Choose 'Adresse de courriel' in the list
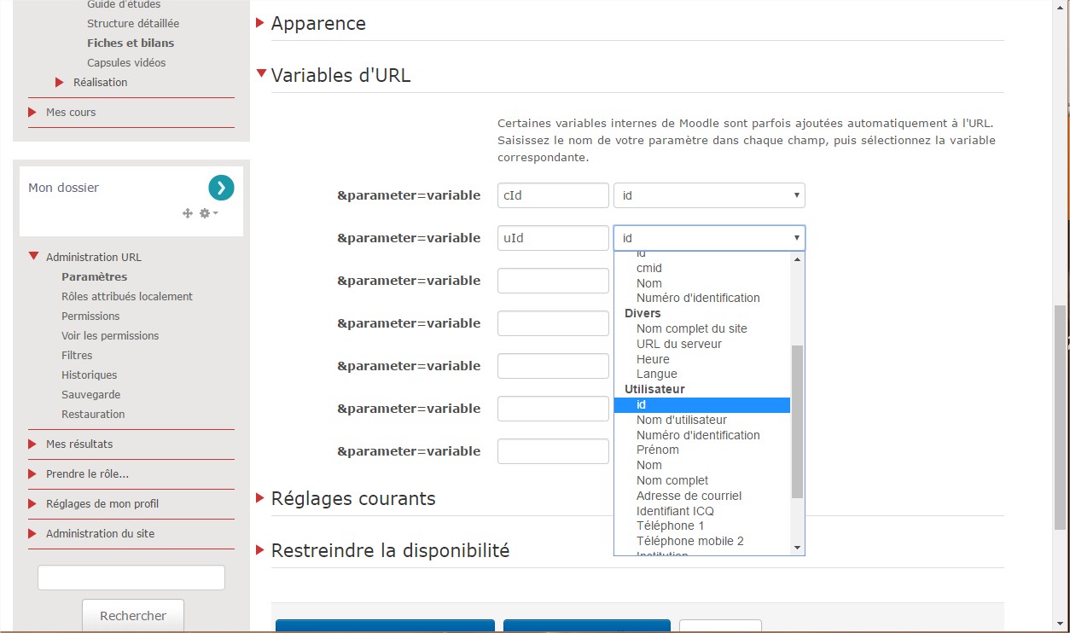The image size is (1070, 633). (x=689, y=496)
